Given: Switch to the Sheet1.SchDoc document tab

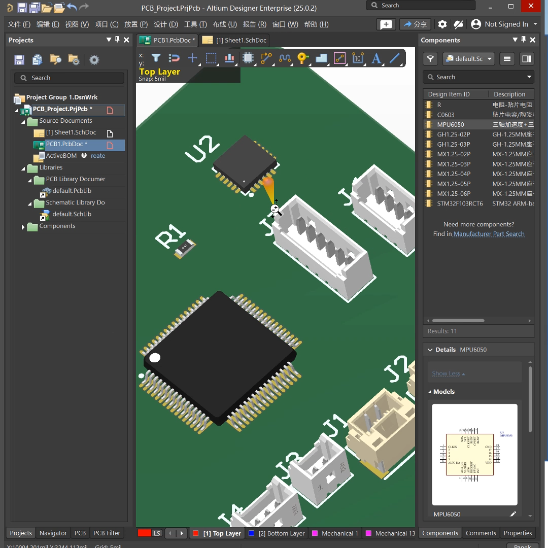Looking at the screenshot, I should pyautogui.click(x=235, y=40).
